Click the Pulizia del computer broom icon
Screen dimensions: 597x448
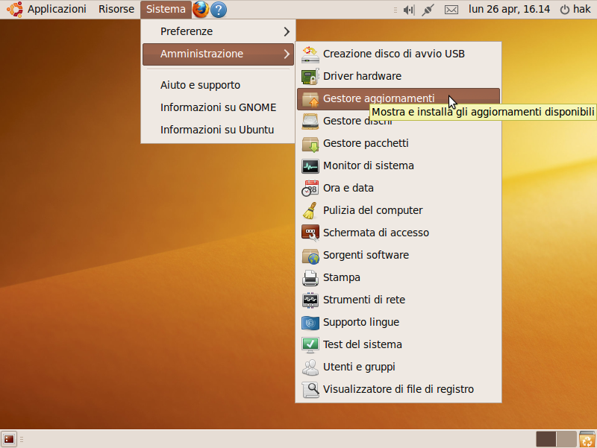click(x=310, y=211)
